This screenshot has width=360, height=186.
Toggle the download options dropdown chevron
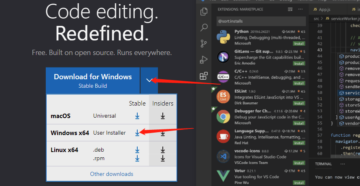click(149, 80)
